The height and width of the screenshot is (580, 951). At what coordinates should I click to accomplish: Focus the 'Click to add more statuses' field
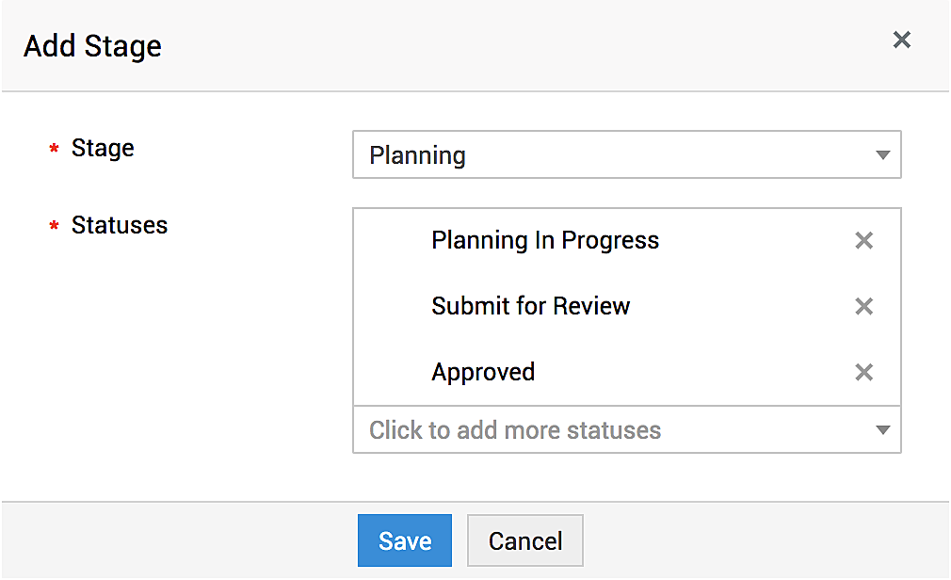coord(515,430)
